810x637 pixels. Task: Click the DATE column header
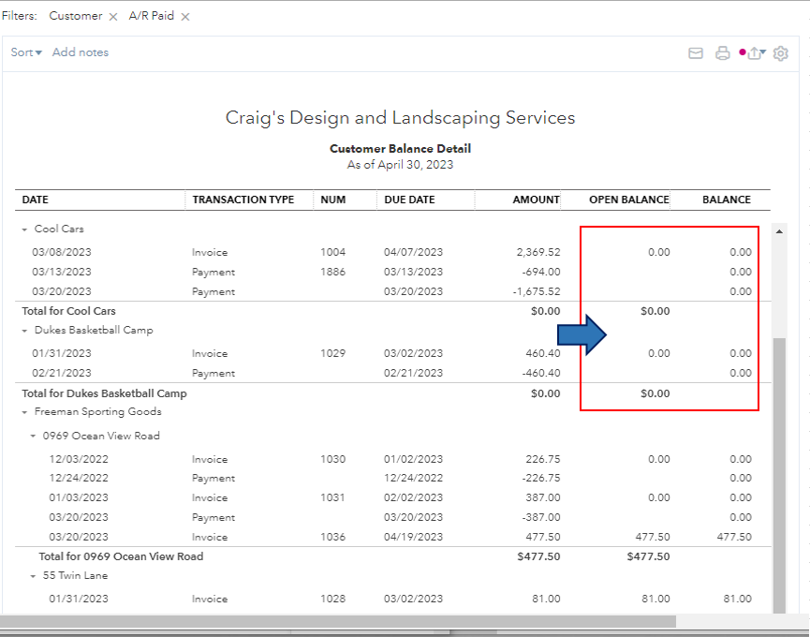(x=36, y=200)
